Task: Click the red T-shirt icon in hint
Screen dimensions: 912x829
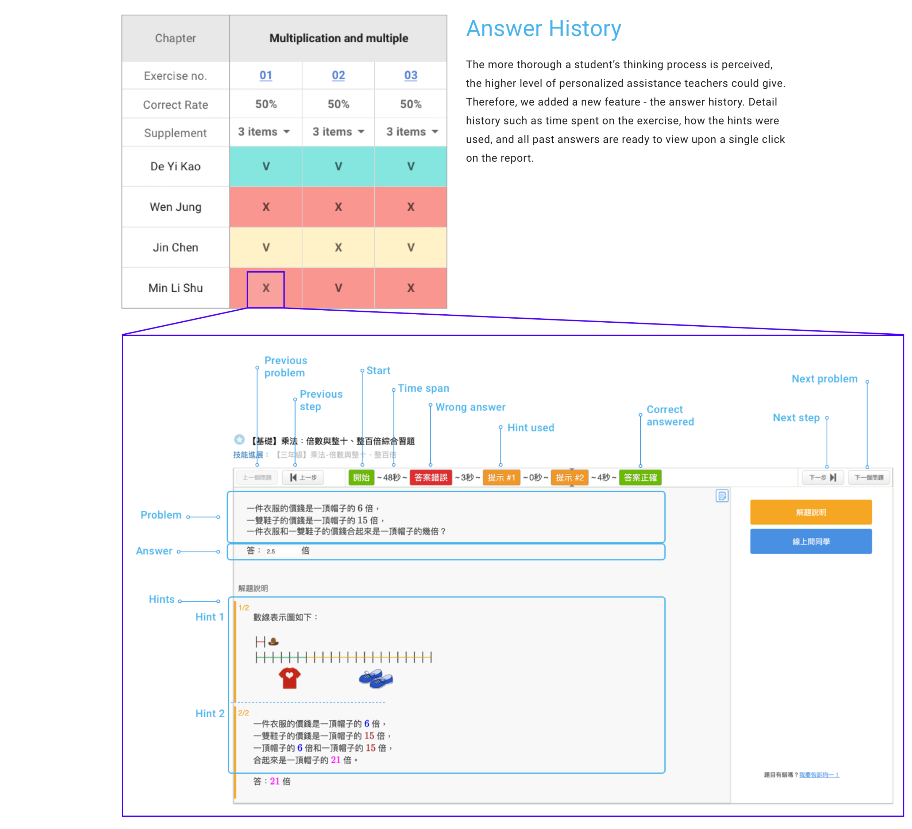Action: click(x=290, y=678)
